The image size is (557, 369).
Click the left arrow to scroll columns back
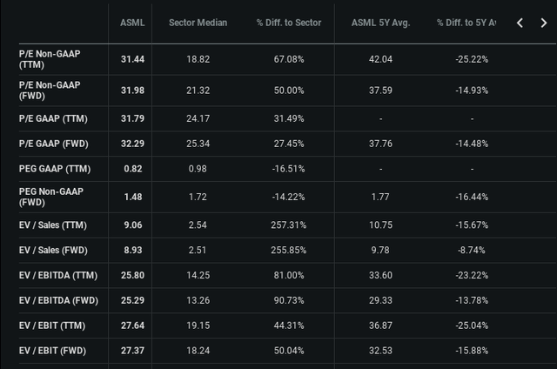520,23
